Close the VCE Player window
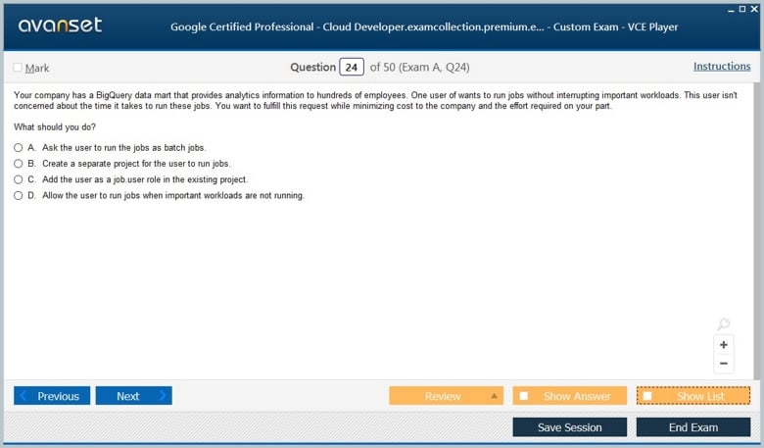Image resolution: width=764 pixels, height=448 pixels. [754, 8]
